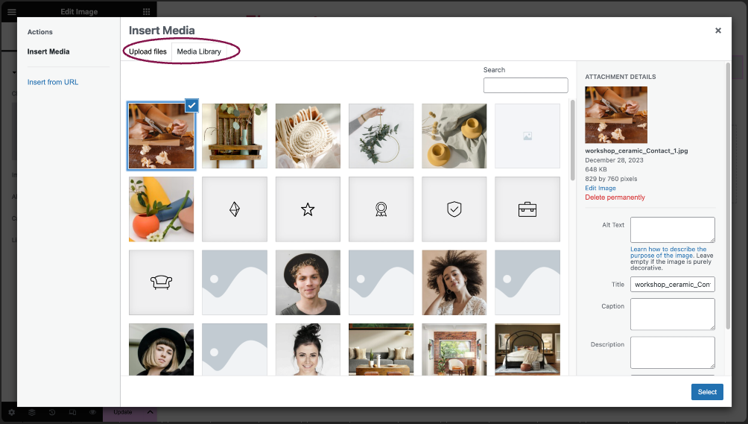
Task: Toggle the preview eye icon in bottom bar
Action: (92, 412)
